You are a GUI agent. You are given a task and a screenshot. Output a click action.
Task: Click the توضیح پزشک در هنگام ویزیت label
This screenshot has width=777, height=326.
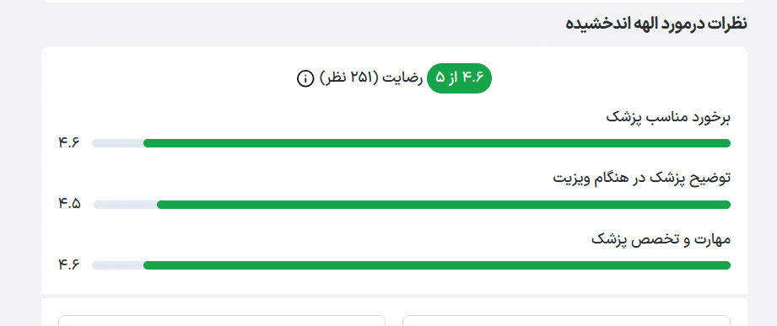point(642,179)
